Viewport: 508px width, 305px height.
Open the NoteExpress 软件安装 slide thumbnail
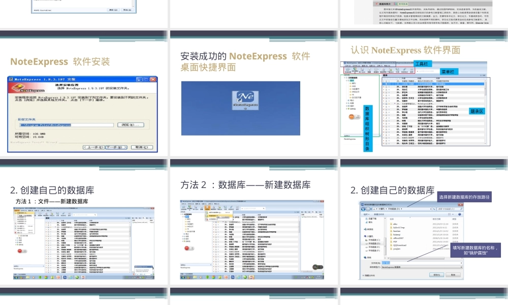click(84, 94)
